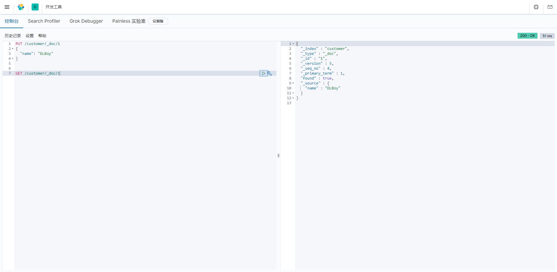
Task: Open 历史记录 history panel
Action: [x=13, y=36]
